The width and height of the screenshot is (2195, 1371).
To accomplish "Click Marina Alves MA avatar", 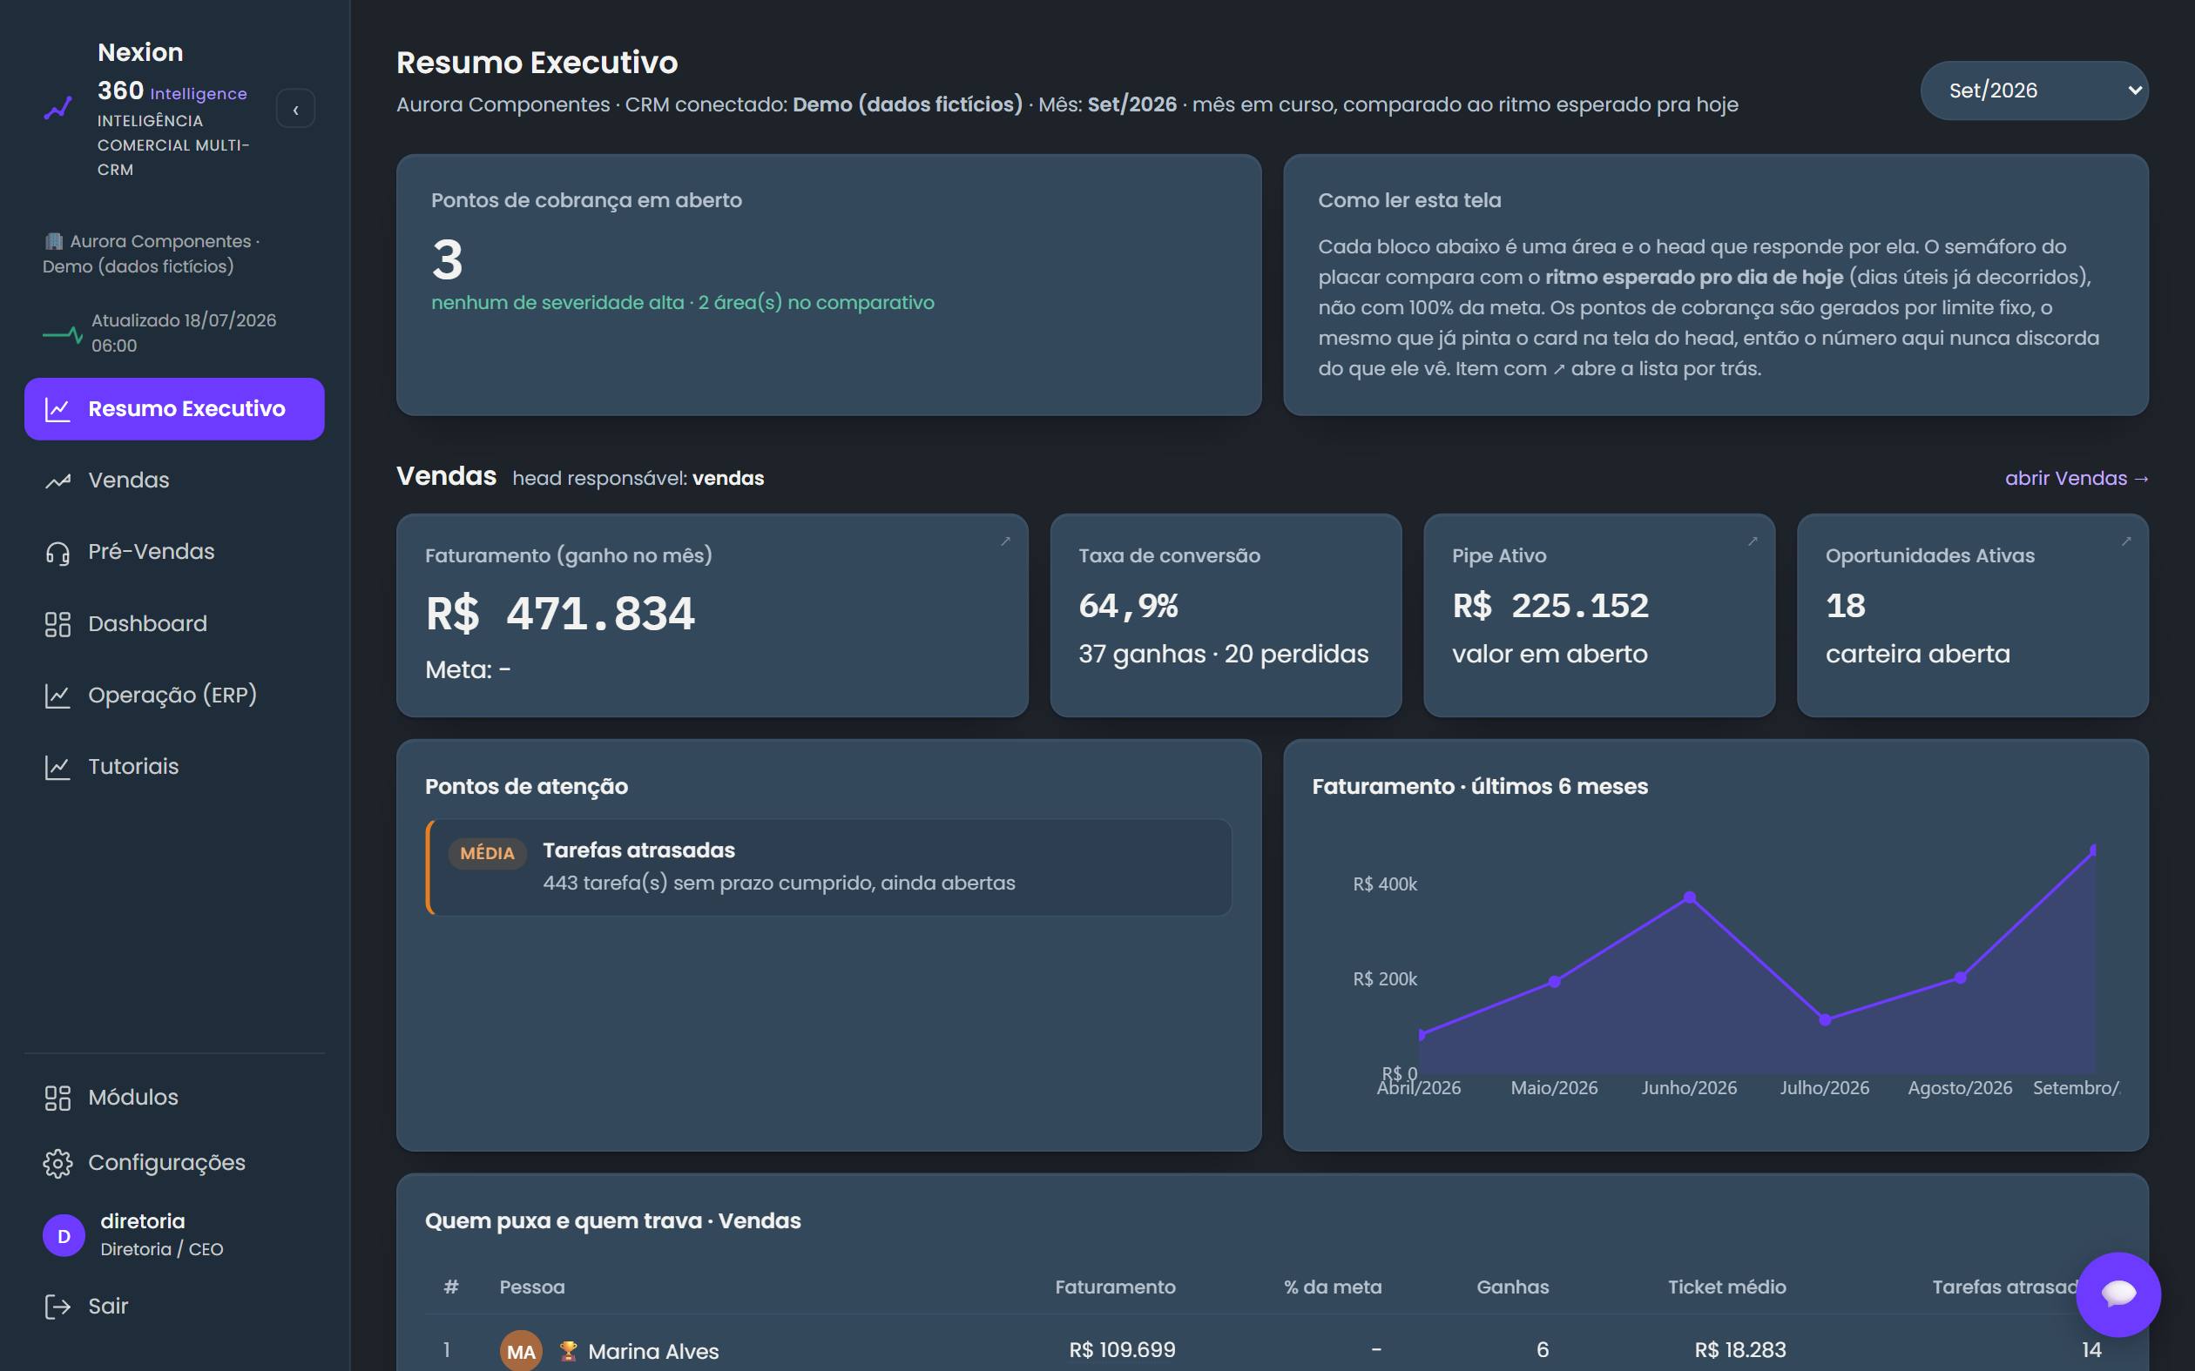I will (x=521, y=1350).
